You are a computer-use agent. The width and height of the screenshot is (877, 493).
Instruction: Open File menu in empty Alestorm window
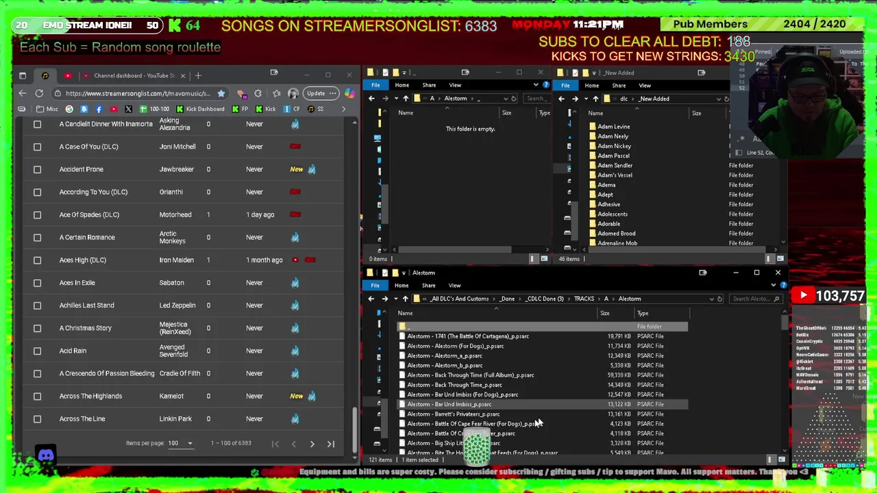click(x=375, y=85)
